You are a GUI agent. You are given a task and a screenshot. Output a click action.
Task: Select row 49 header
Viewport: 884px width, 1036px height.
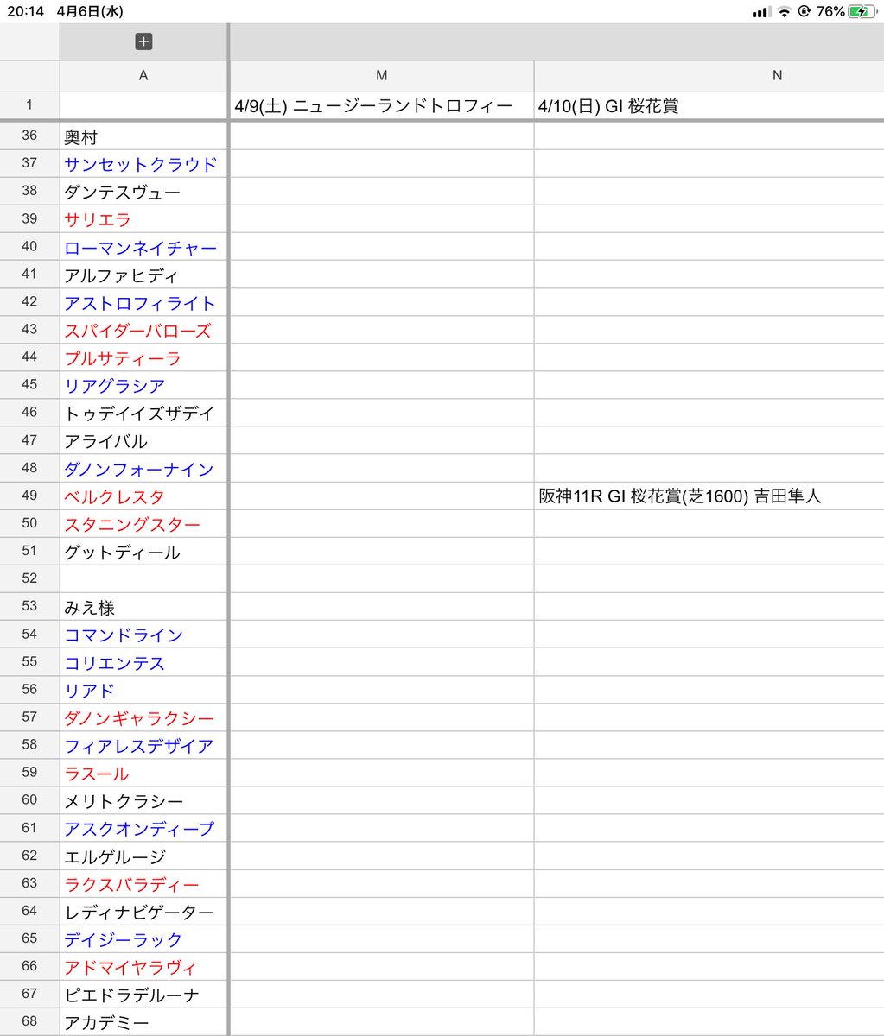point(29,496)
